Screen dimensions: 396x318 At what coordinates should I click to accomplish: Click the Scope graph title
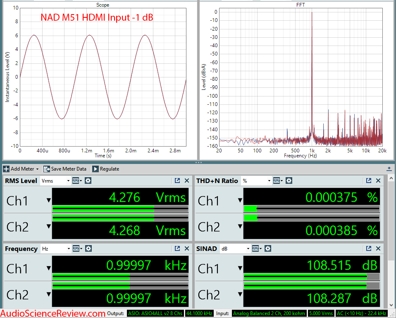coord(103,5)
